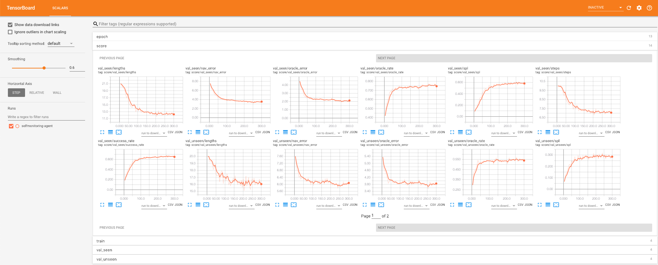Expand val_seen/steps chart to full size
The height and width of the screenshot is (265, 658).
pyautogui.click(x=540, y=132)
